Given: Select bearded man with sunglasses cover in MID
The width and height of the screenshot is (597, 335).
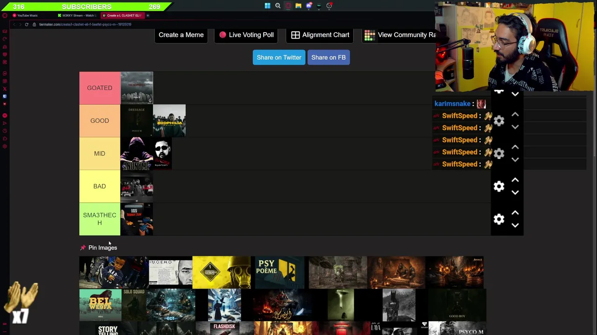Looking at the screenshot, I should (162, 154).
